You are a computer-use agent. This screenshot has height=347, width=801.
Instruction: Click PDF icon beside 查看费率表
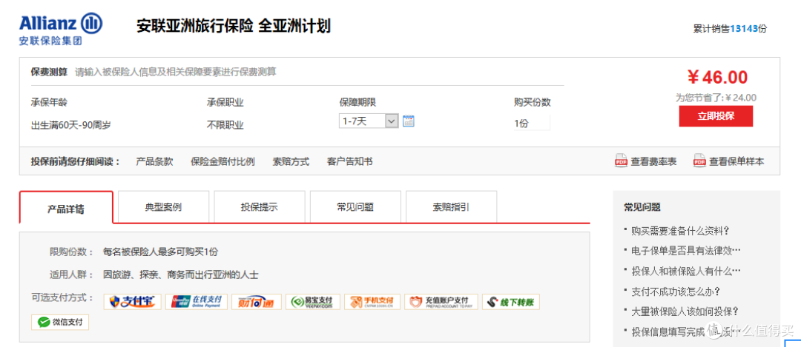621,161
